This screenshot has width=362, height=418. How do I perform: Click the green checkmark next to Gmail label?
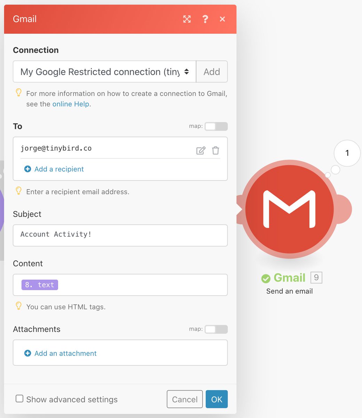click(266, 278)
